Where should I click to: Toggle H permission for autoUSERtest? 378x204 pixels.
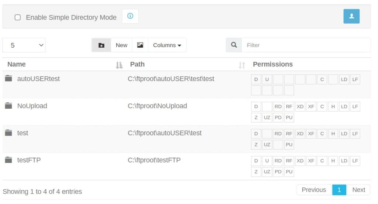(x=333, y=79)
